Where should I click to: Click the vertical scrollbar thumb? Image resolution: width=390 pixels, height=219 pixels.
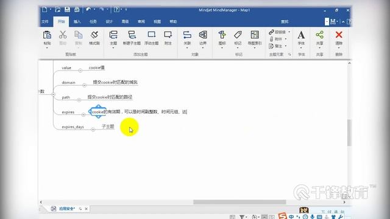pyautogui.click(x=349, y=133)
